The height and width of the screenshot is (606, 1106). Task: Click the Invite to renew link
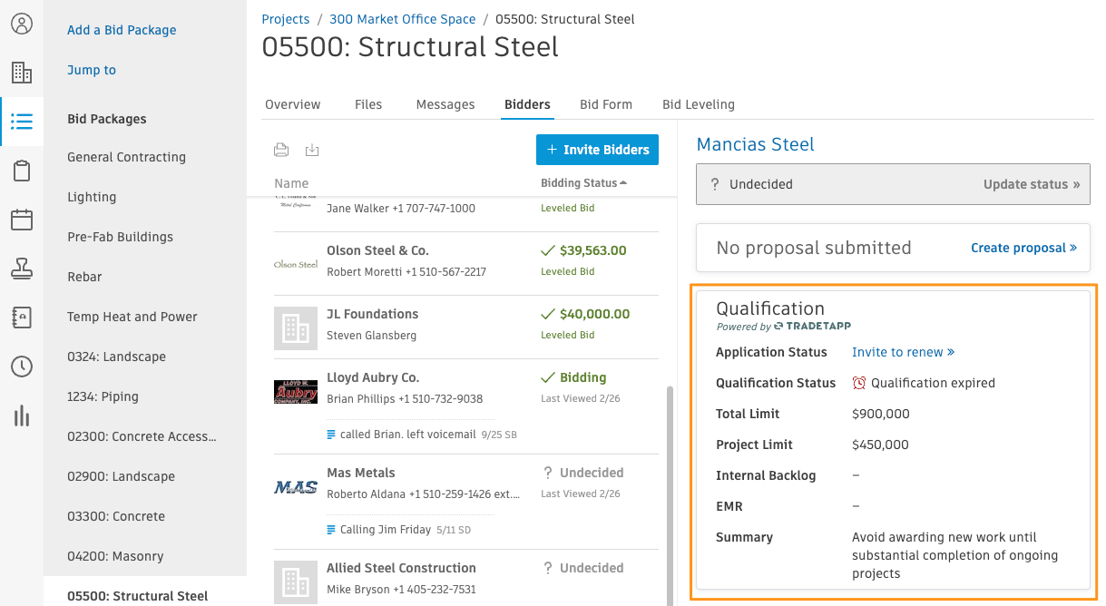903,352
